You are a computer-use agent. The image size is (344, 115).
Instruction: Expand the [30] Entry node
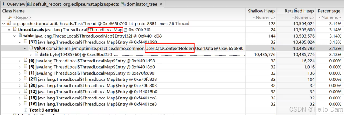pyautogui.click(x=20, y=85)
